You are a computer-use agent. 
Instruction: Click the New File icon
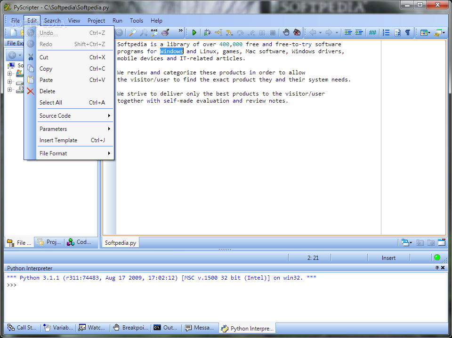[13, 32]
